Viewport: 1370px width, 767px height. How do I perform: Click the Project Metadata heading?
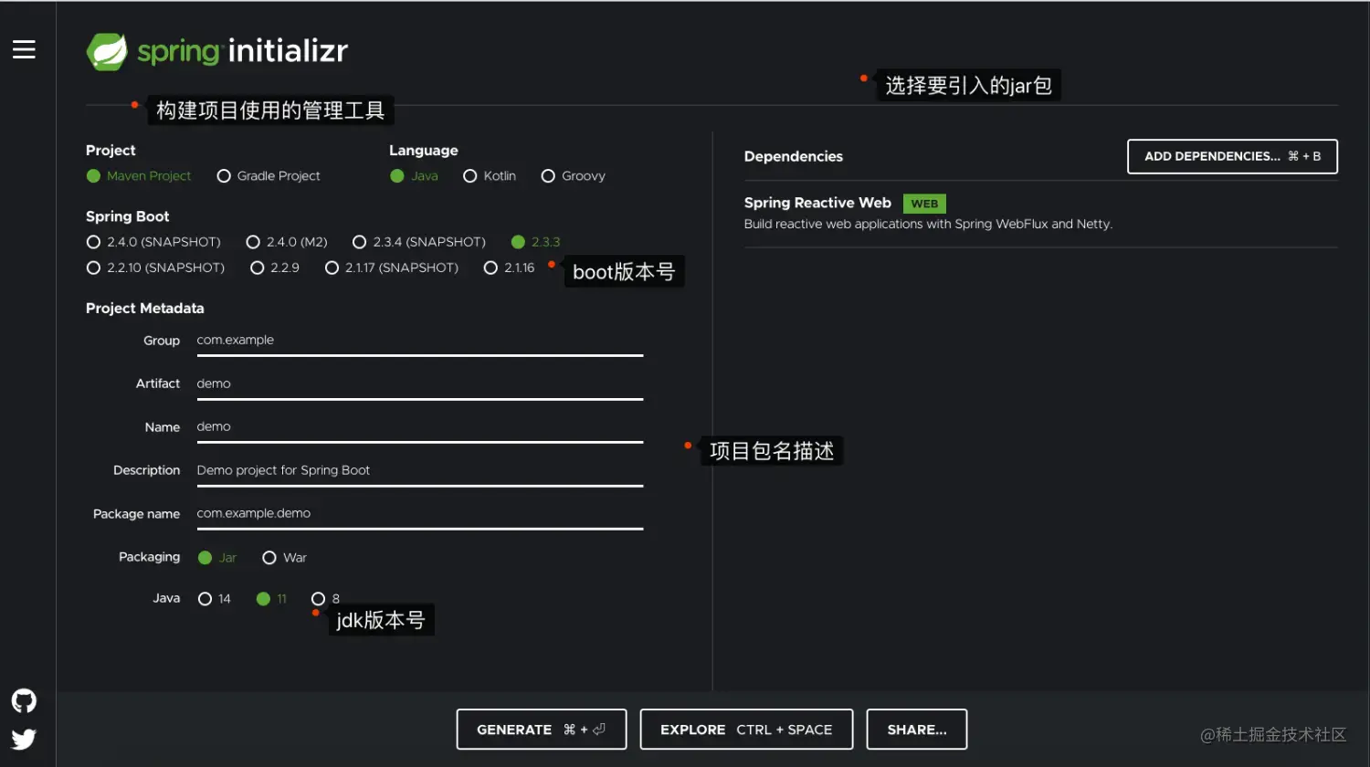coord(145,309)
